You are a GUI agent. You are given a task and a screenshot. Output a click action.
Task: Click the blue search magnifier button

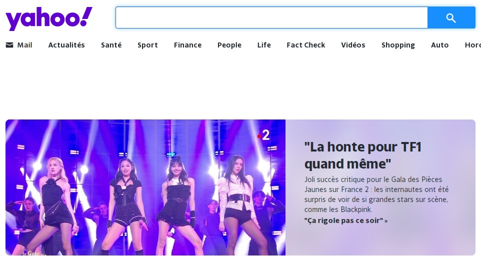point(451,18)
